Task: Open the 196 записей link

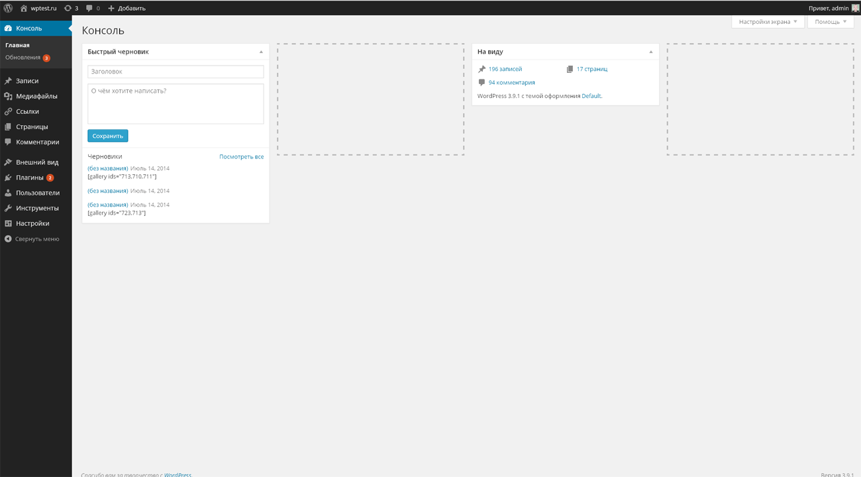Action: click(505, 69)
